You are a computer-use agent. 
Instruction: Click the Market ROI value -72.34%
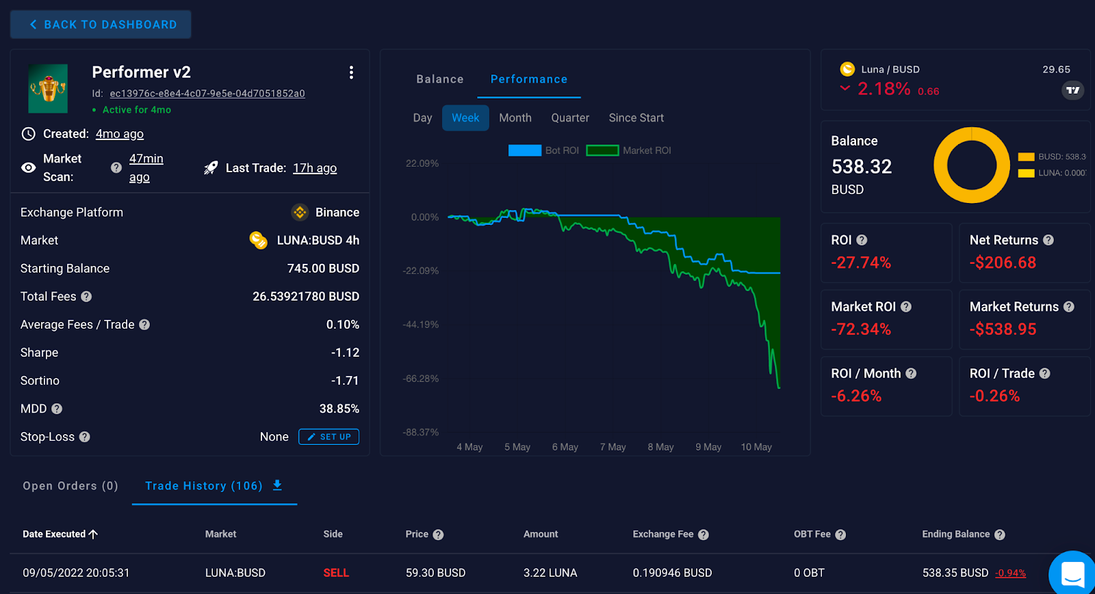pos(861,329)
